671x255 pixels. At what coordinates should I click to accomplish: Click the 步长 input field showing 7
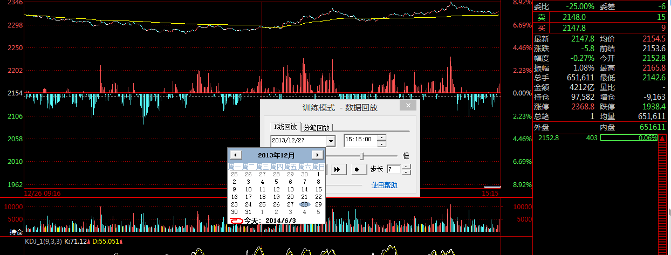pyautogui.click(x=393, y=169)
